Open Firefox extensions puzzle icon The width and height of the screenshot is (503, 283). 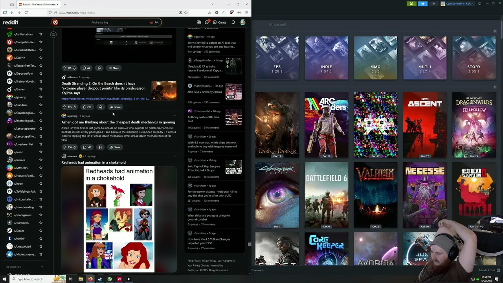coord(224,13)
